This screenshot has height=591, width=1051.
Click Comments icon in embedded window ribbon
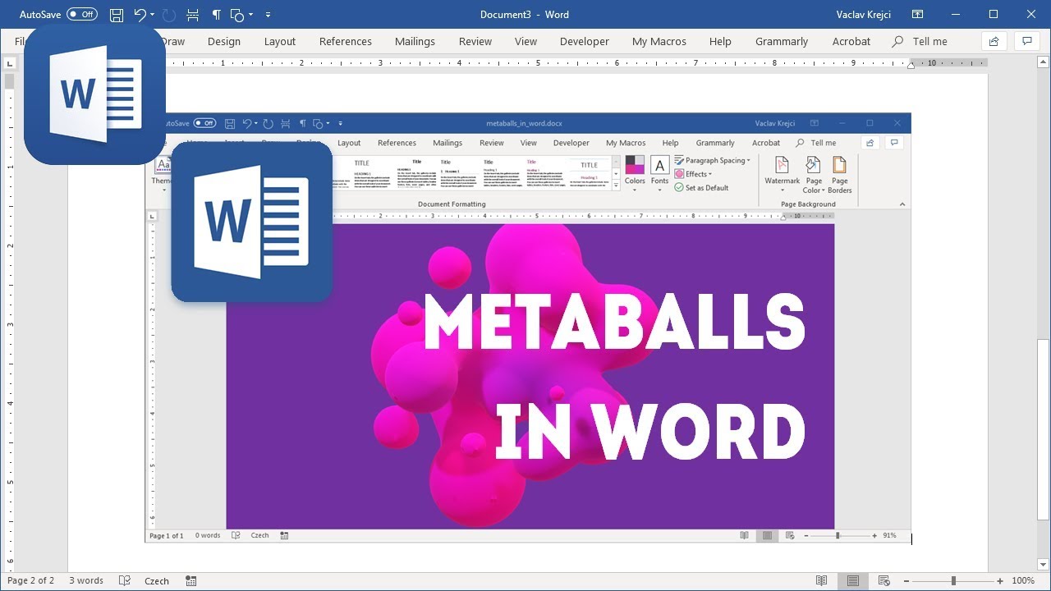point(894,143)
